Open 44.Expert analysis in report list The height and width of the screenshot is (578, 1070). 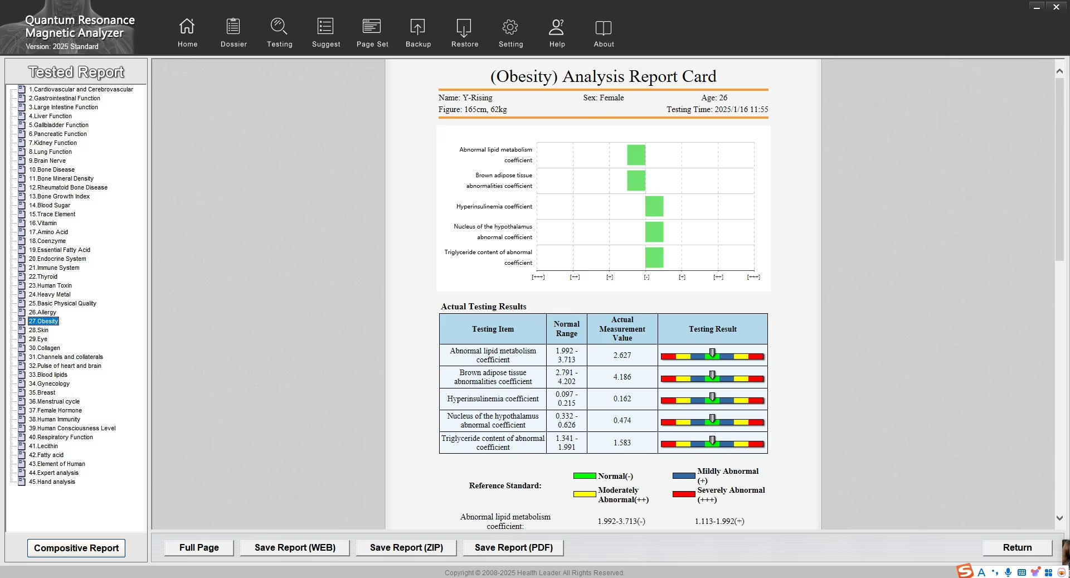(x=53, y=473)
